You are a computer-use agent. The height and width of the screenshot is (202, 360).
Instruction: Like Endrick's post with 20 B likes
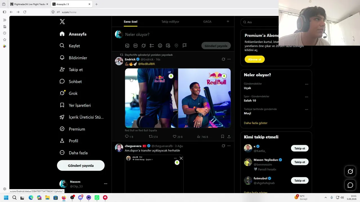tap(178, 137)
